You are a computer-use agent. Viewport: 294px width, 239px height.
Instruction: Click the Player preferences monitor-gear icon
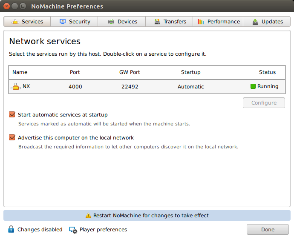pyautogui.click(x=73, y=230)
